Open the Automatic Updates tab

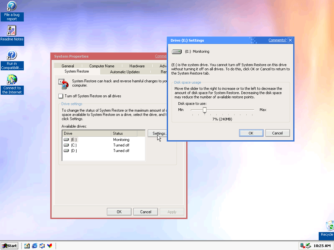tap(125, 72)
